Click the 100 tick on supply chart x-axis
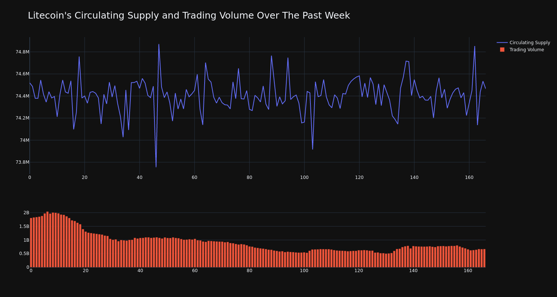The image size is (557, 297). pos(304,177)
